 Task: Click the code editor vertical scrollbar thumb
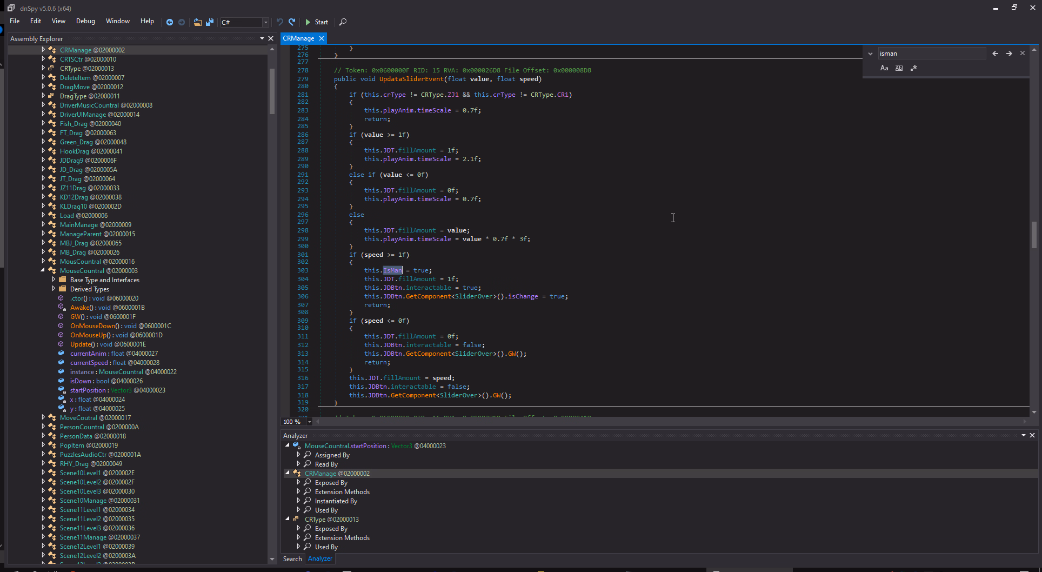(1034, 235)
